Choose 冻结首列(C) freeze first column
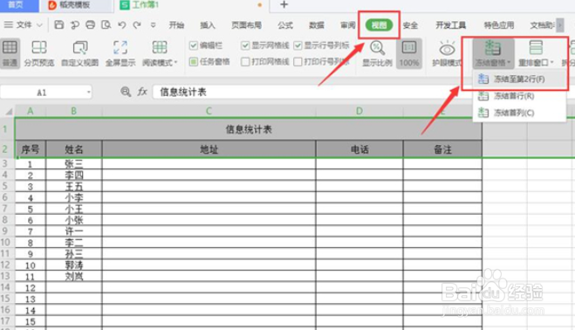 pos(519,113)
